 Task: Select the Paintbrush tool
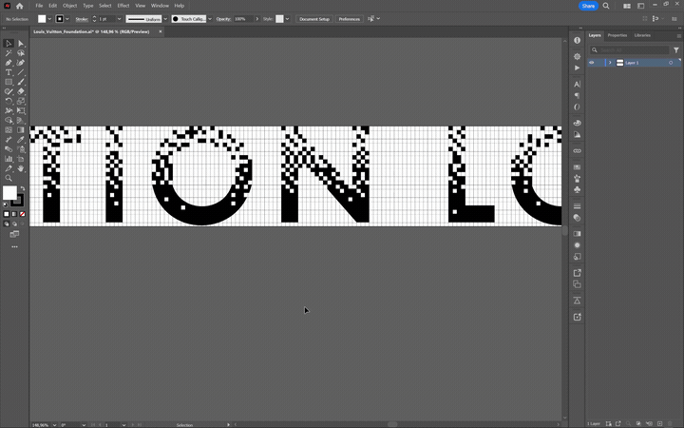(x=21, y=82)
